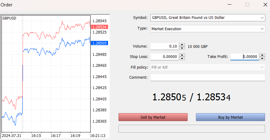Screen dimensions: 270x140
Task: Click the 2024.07.31 date label on chart
Action: click(x=12, y=135)
